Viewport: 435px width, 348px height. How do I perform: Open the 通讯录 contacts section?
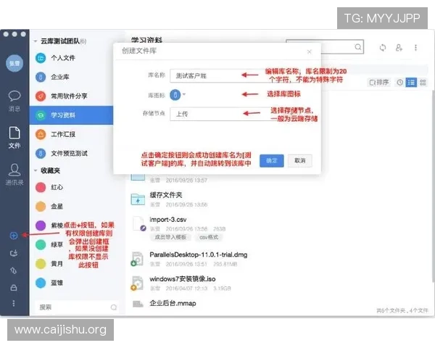(x=14, y=174)
